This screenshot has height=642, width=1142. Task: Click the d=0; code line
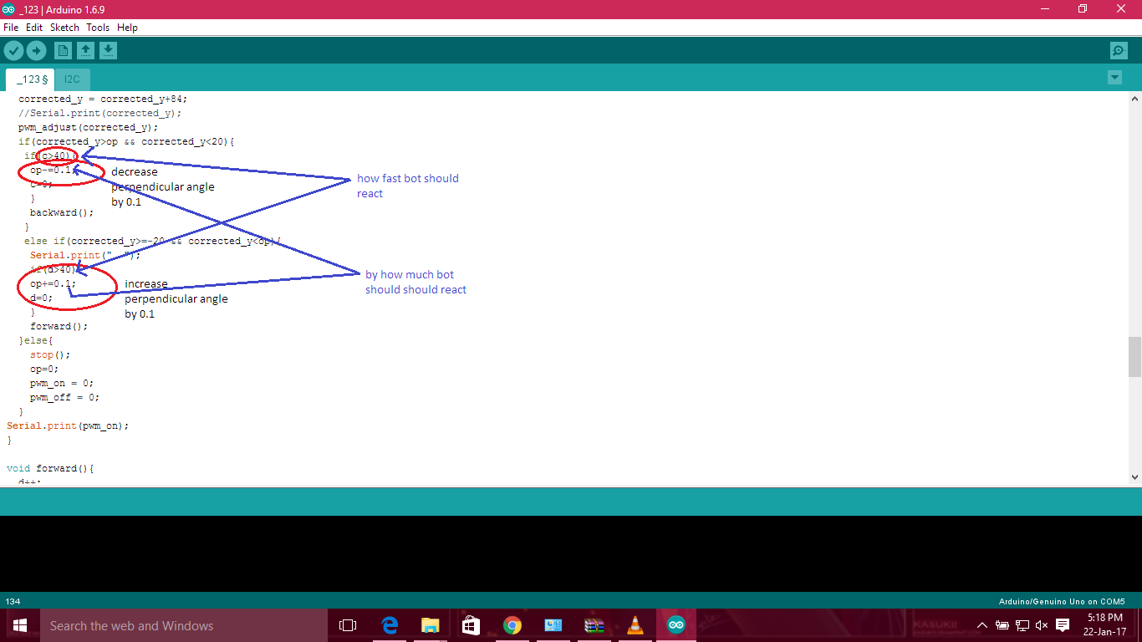pos(42,298)
